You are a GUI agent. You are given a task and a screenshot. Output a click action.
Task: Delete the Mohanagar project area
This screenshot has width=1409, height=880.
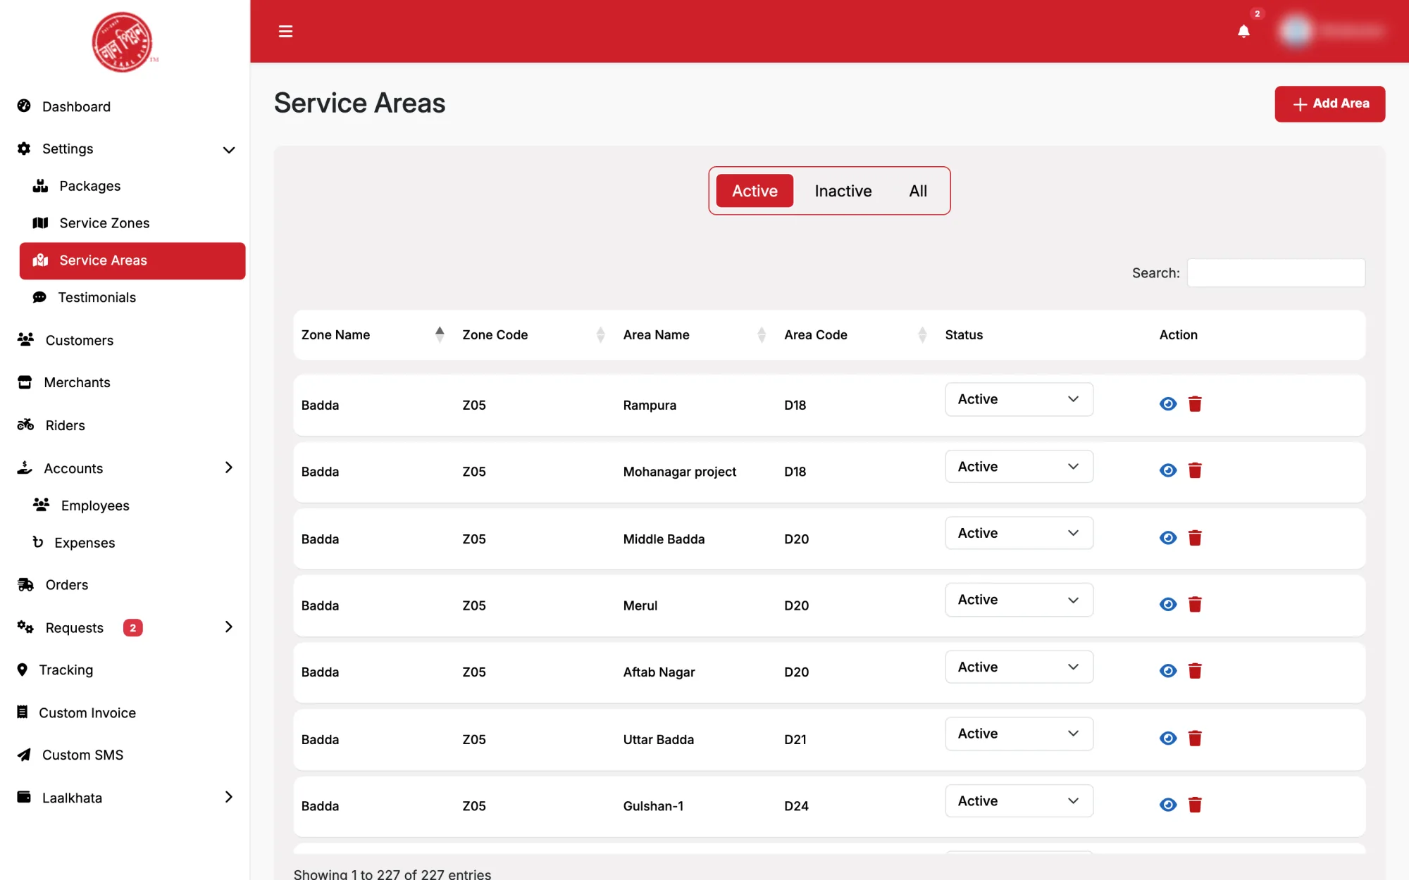tap(1195, 470)
